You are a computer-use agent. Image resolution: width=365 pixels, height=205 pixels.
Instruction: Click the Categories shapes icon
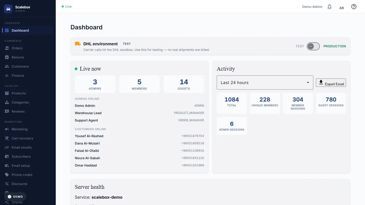pos(7,102)
